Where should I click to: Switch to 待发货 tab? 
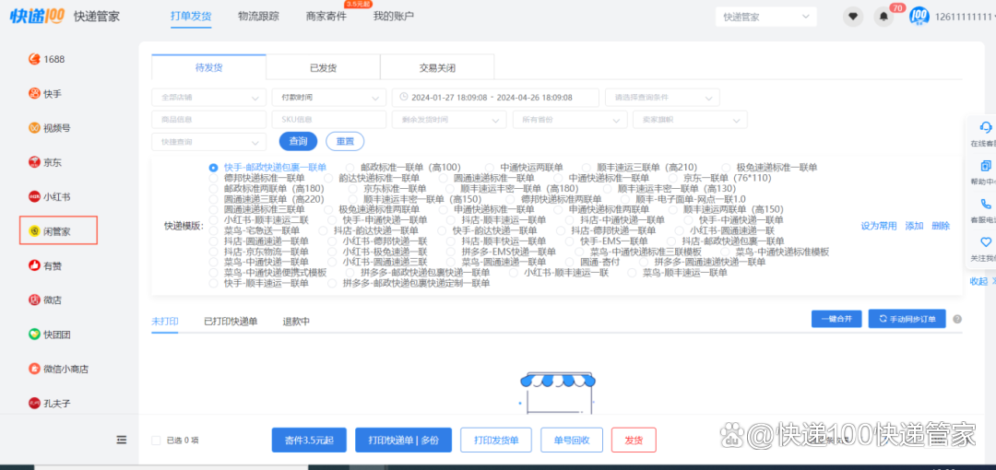pos(209,67)
